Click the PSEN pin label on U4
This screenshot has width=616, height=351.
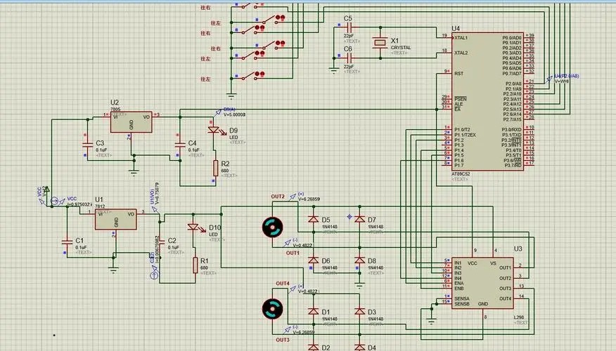tap(460, 99)
